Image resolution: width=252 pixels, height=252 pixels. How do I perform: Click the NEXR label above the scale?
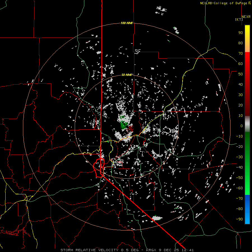click(246, 17)
